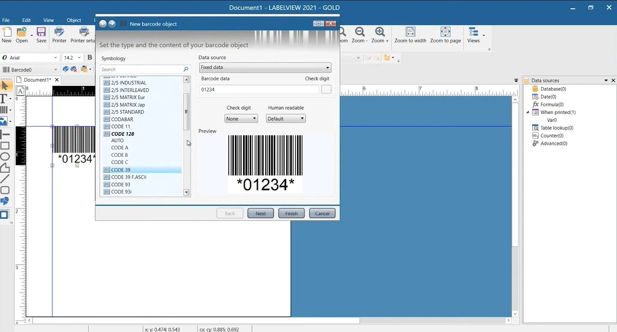The image size is (617, 332).
Task: Select the Text tool in toolbox
Action: (4, 98)
